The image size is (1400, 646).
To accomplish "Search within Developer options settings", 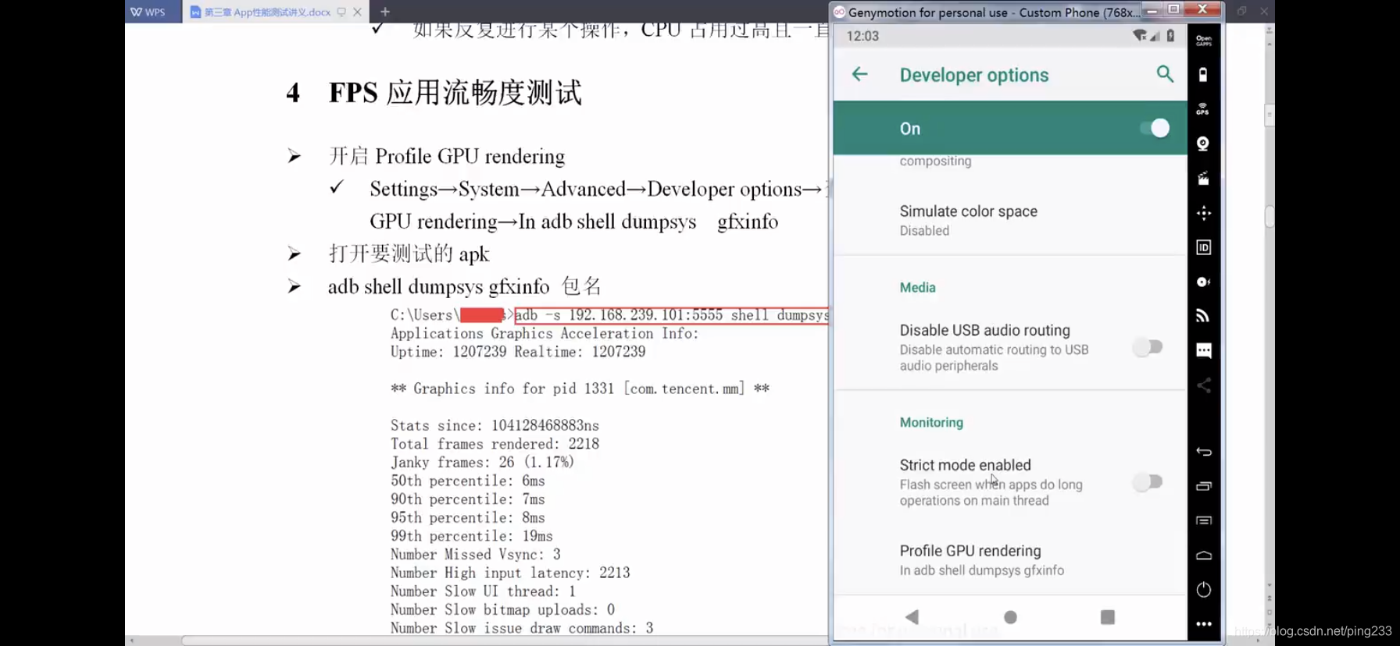I will point(1165,74).
